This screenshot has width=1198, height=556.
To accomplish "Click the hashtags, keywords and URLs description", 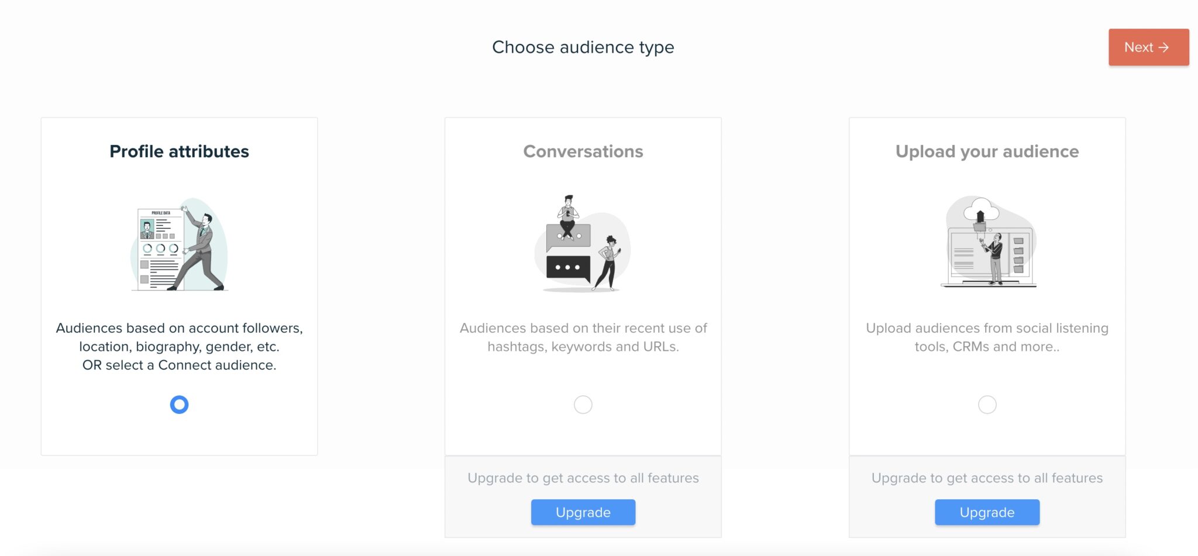I will [583, 337].
